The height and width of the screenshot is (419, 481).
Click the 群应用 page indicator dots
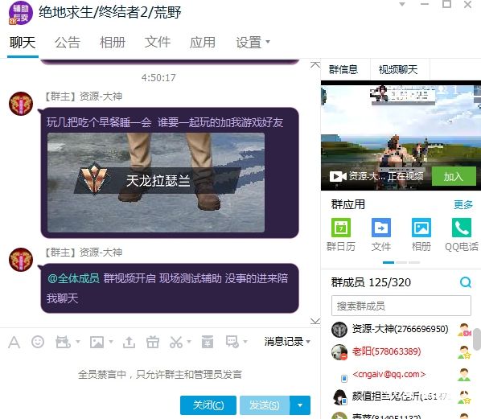[401, 262]
